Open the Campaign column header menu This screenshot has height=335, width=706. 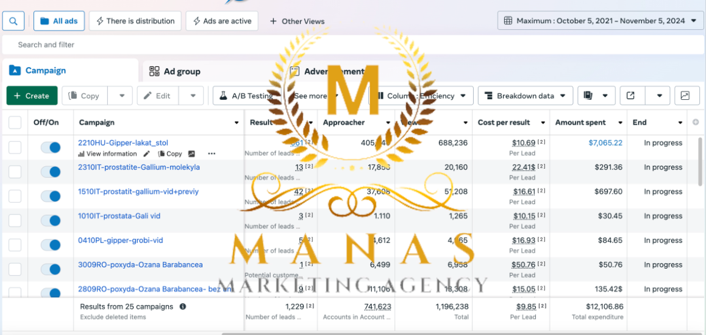(x=237, y=123)
